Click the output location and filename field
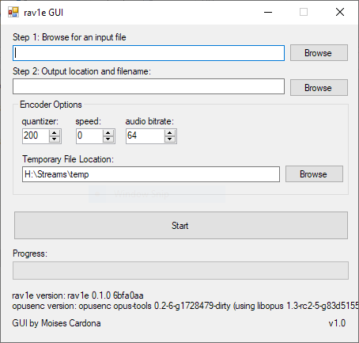The image size is (359, 343). coord(149,86)
